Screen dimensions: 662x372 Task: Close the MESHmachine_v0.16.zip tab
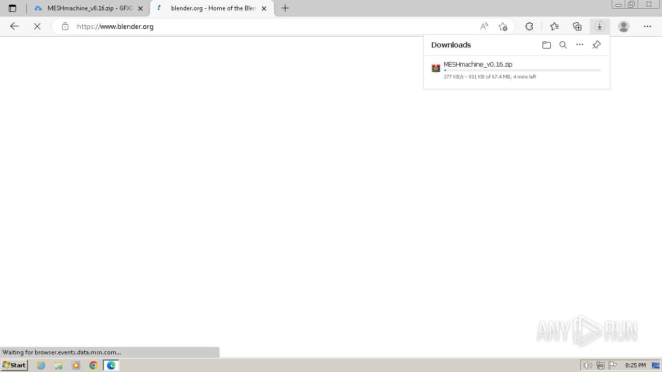tap(140, 8)
